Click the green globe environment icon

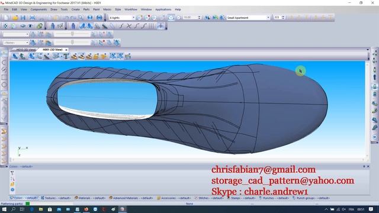[x=215, y=18]
